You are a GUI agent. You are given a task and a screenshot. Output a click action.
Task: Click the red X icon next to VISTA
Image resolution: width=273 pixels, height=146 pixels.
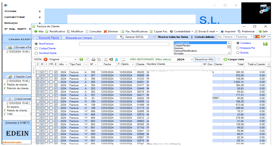45,59
